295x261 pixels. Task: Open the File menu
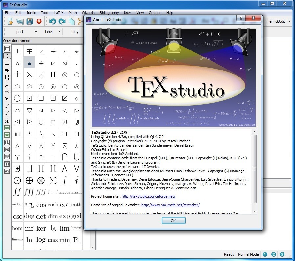pos(8,13)
